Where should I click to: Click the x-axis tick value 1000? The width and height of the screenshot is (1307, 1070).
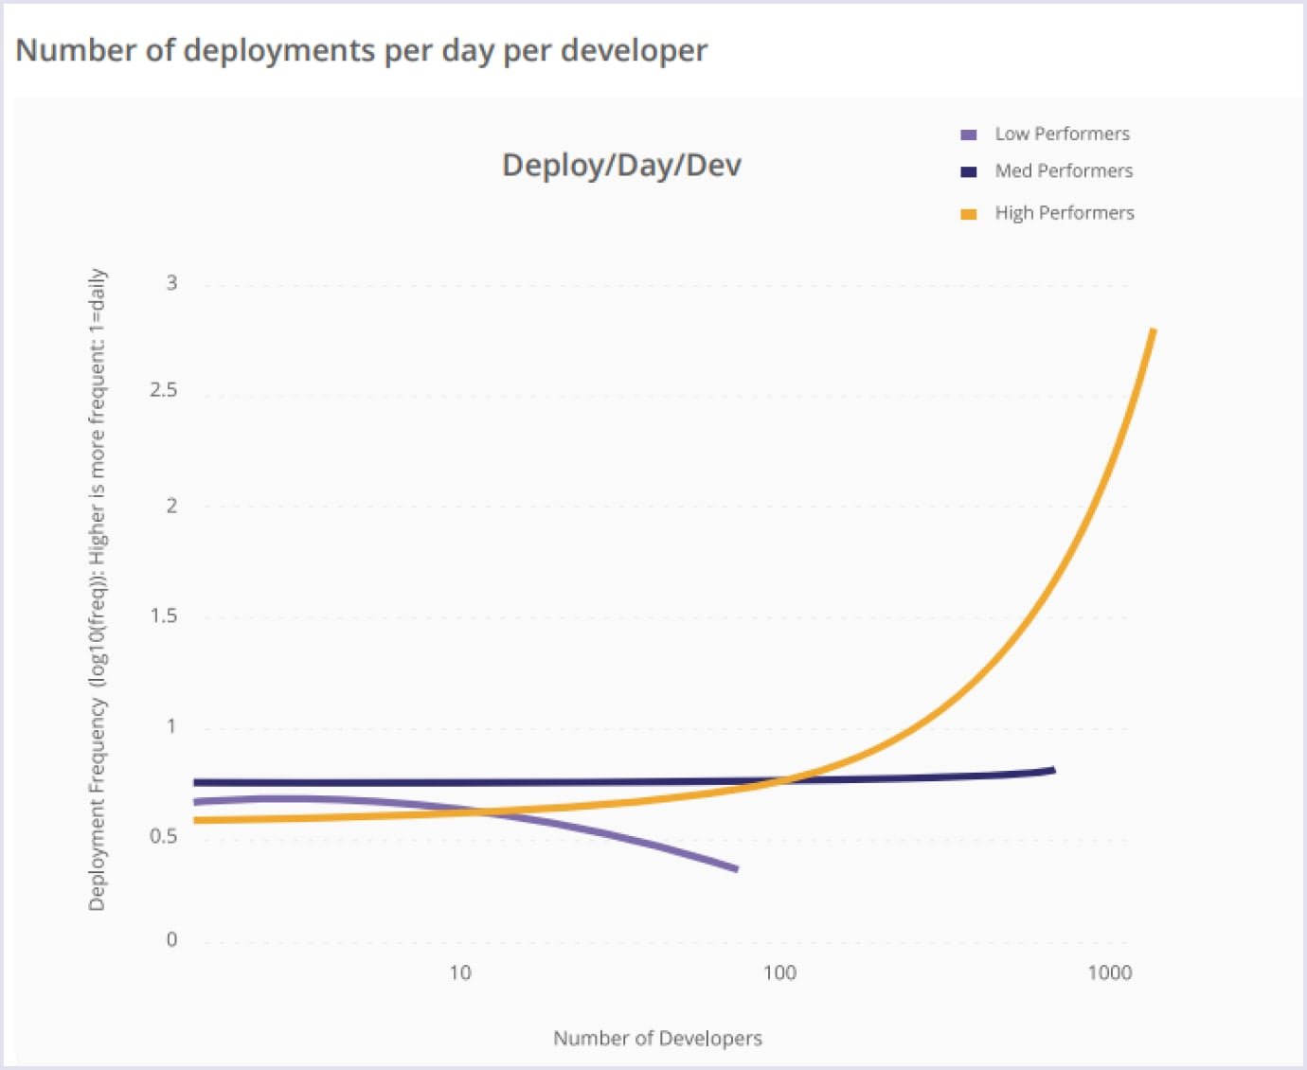click(1109, 972)
